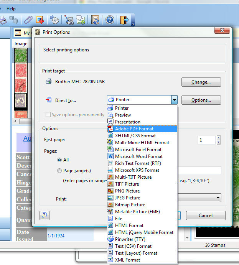Choose Presentation in the dropdown list

[x=142, y=122]
